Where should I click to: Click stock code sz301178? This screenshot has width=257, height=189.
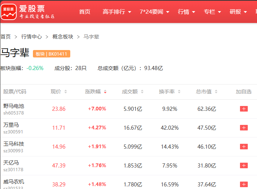click(x=13, y=170)
